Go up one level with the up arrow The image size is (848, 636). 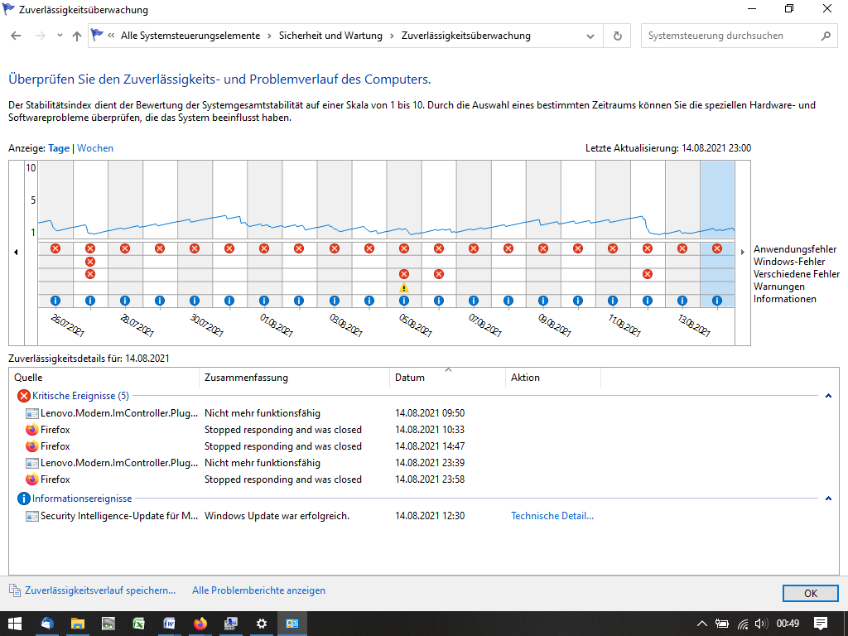77,36
